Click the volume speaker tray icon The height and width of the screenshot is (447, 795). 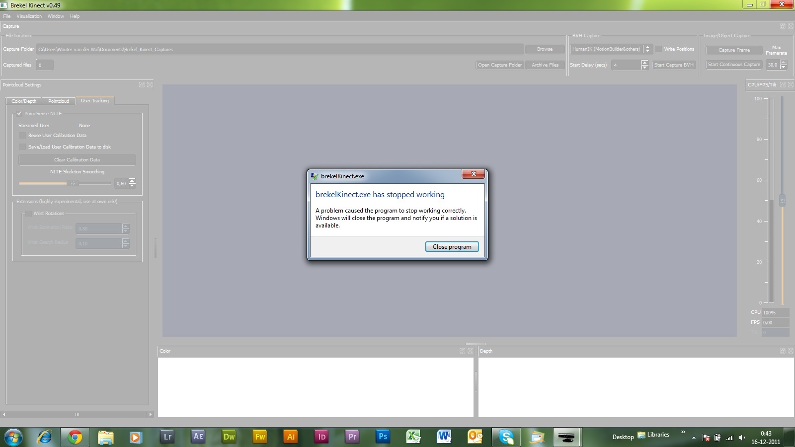[742, 438]
